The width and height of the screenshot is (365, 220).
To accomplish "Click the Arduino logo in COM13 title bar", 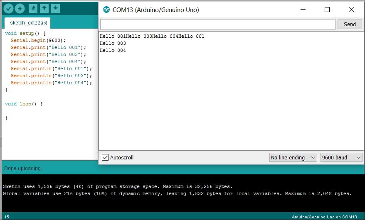I will click(106, 10).
